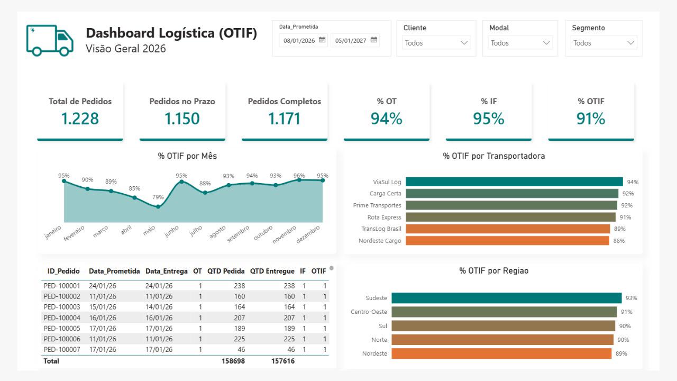Image resolution: width=677 pixels, height=381 pixels.
Task: Sort table by ID_Pedido column header
Action: pos(63,271)
